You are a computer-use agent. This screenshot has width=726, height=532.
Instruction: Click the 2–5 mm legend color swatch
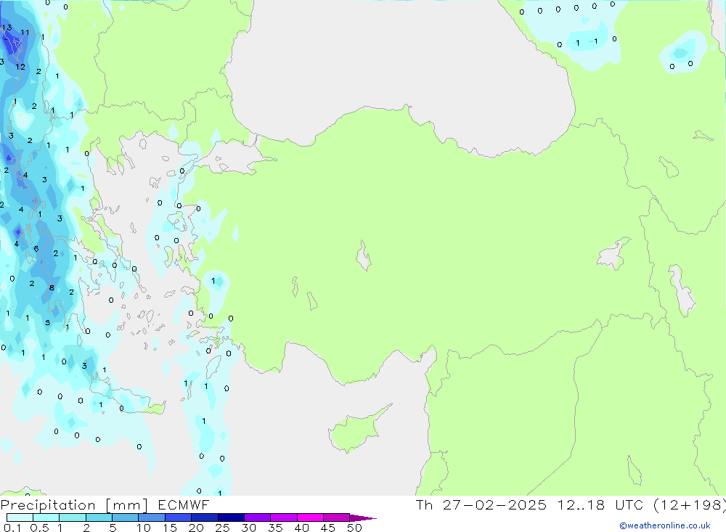point(99,517)
